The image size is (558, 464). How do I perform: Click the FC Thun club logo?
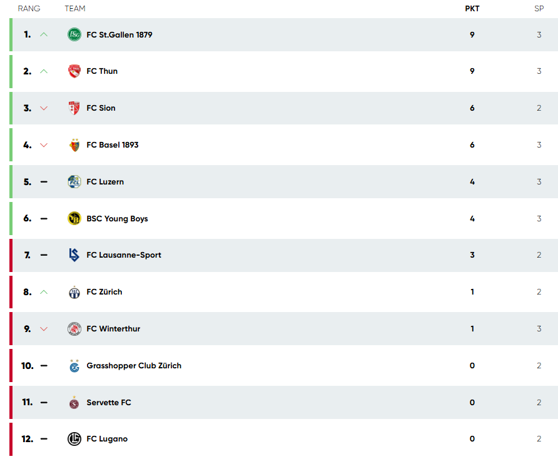[x=74, y=71]
